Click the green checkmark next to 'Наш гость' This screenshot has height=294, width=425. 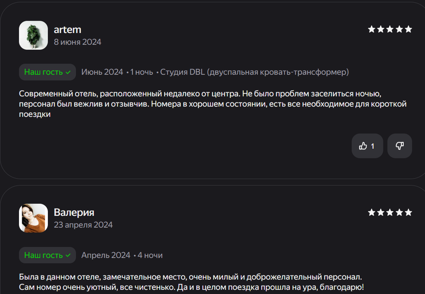tap(68, 72)
